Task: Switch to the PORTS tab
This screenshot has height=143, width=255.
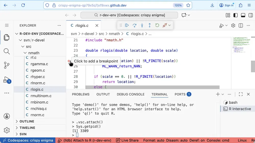Action: (x=180, y=94)
